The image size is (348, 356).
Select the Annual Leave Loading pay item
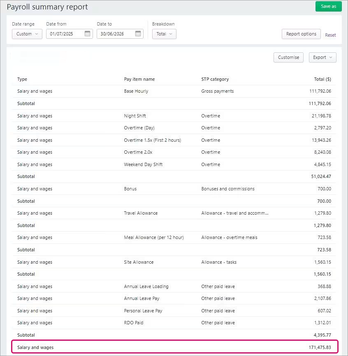(x=146, y=286)
